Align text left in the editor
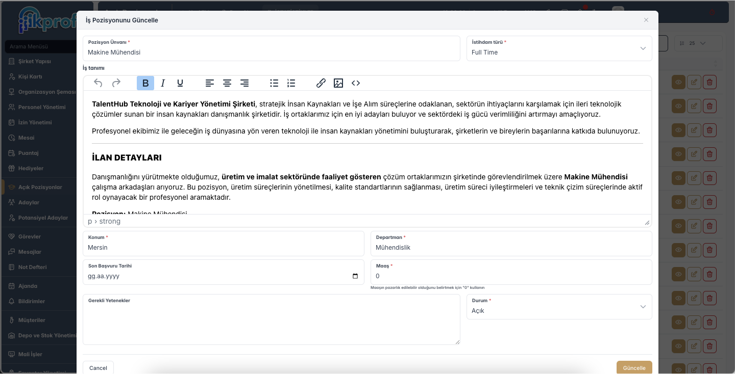Screen dimensions: 735x374 210,83
